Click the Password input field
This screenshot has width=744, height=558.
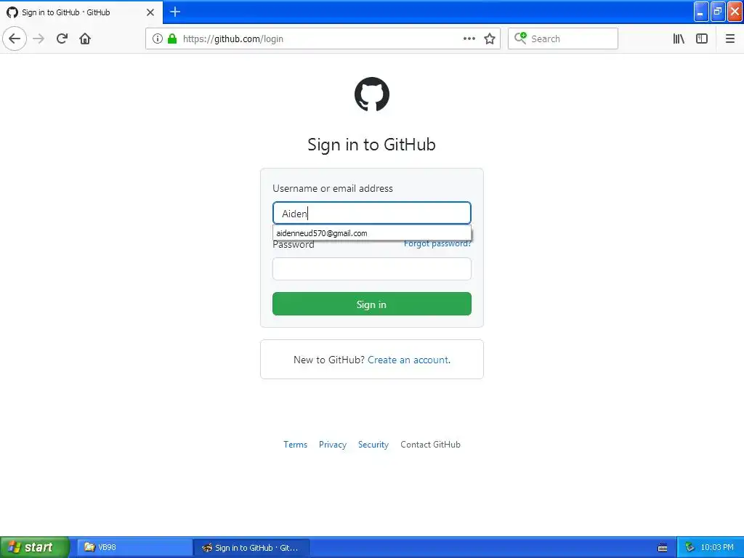[x=372, y=269]
